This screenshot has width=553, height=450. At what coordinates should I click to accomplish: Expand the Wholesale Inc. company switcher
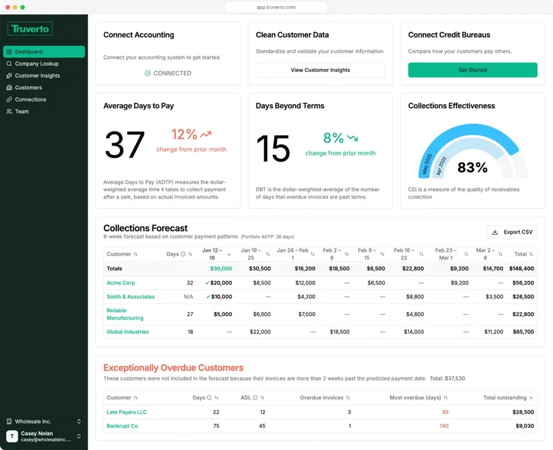(x=79, y=421)
